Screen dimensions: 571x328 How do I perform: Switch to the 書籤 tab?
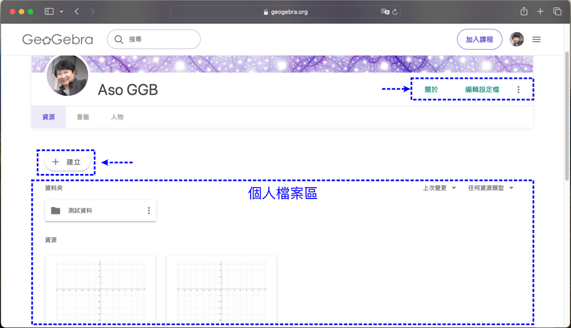click(83, 117)
